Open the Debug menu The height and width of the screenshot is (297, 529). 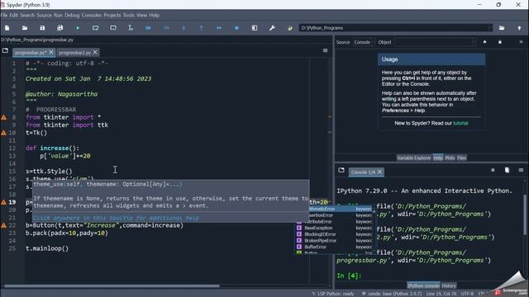tap(72, 15)
